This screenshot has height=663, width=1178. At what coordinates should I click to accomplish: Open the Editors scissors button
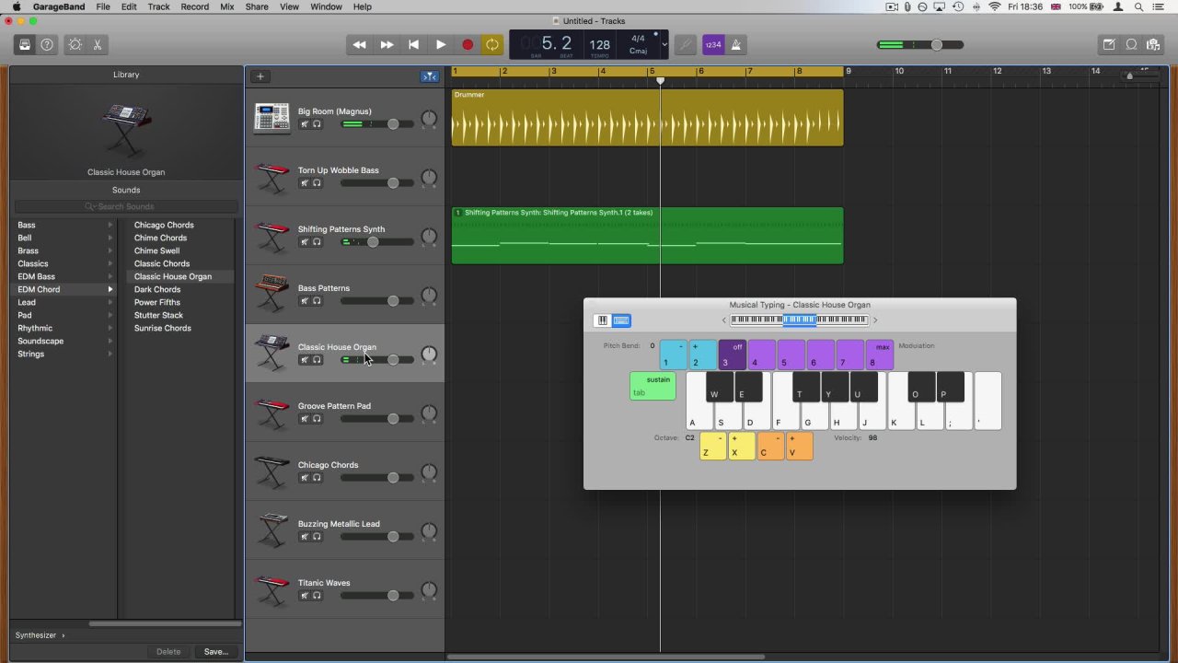pos(97,44)
